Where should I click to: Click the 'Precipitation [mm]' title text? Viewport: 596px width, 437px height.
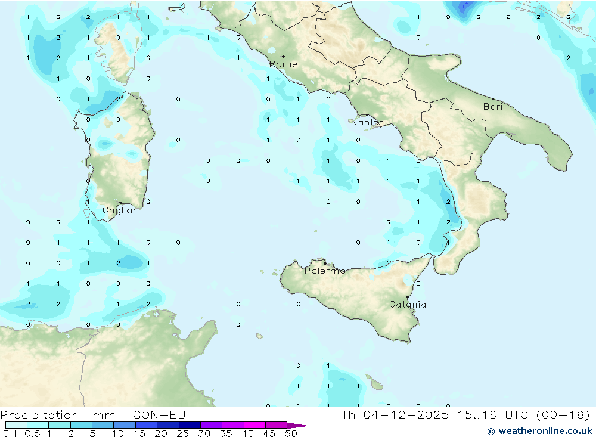coord(61,415)
